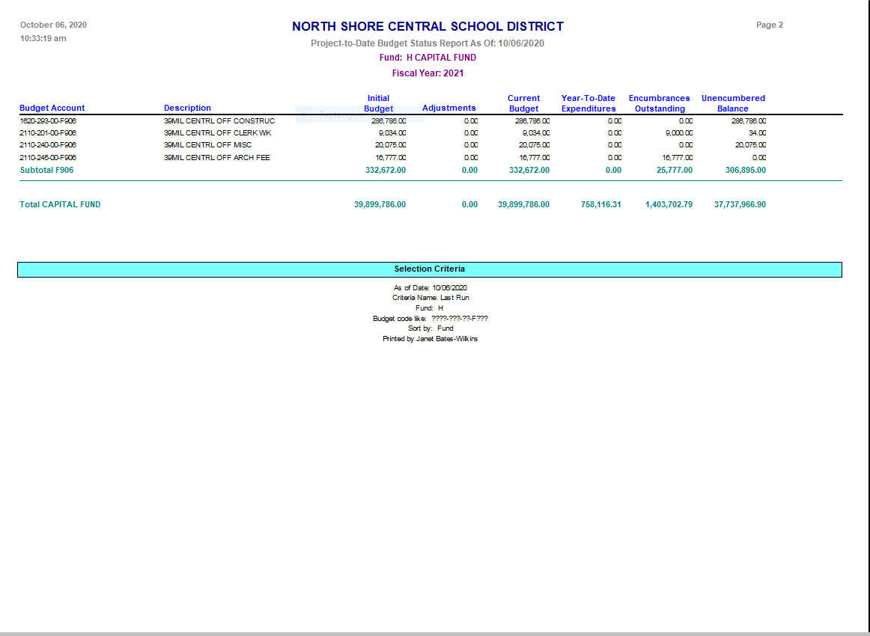Screen dimensions: 870x636
Task: Click the 'Selection Criteria' section header bar
Action: (430, 269)
